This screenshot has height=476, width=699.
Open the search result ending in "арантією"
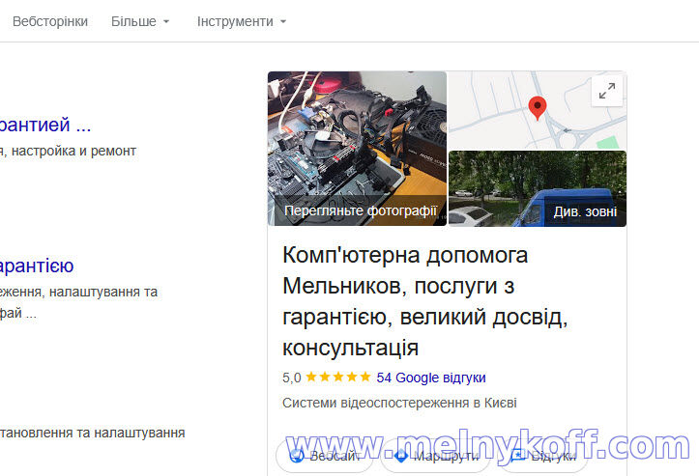tap(37, 266)
